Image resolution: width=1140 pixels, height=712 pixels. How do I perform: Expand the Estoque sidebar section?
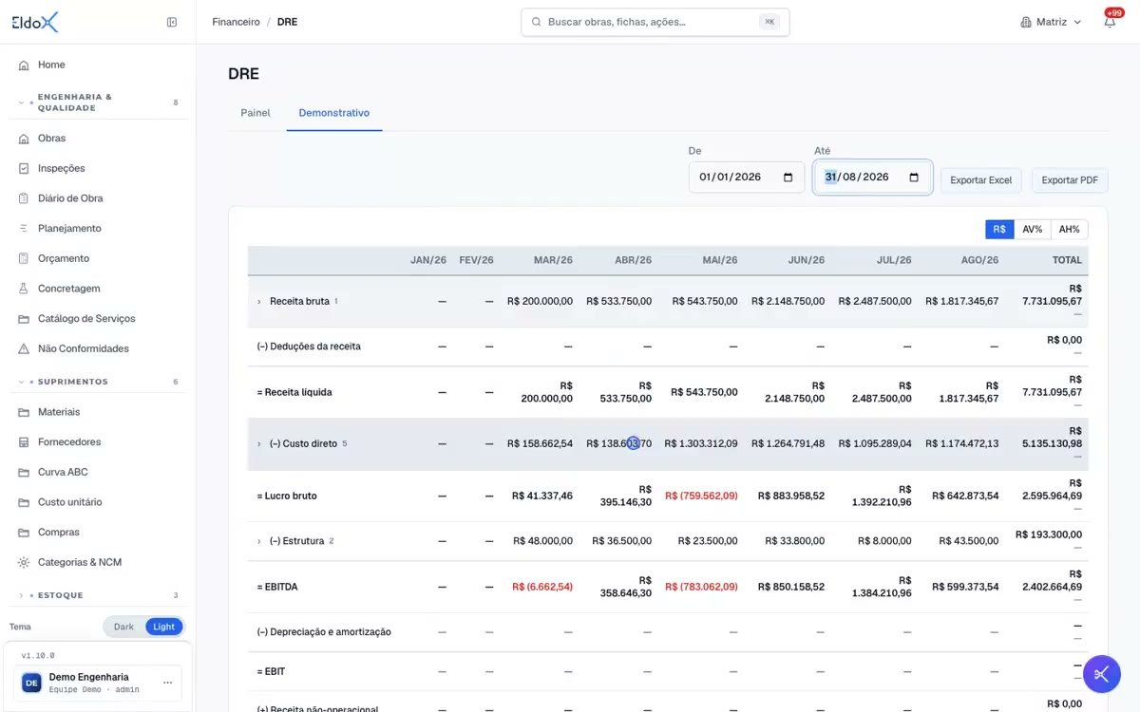(22, 595)
